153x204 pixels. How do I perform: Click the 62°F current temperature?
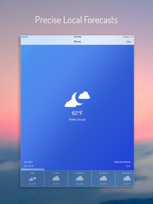click(77, 113)
